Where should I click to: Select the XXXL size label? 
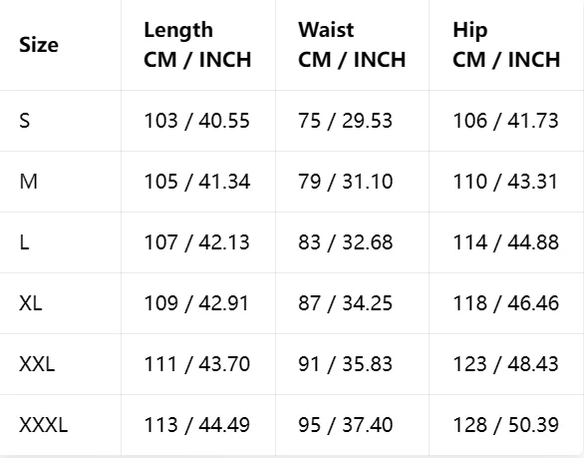[x=43, y=425]
